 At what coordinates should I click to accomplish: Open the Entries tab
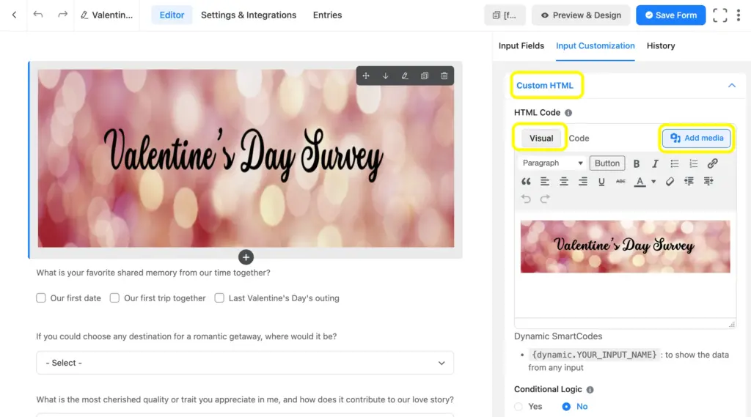tap(327, 15)
